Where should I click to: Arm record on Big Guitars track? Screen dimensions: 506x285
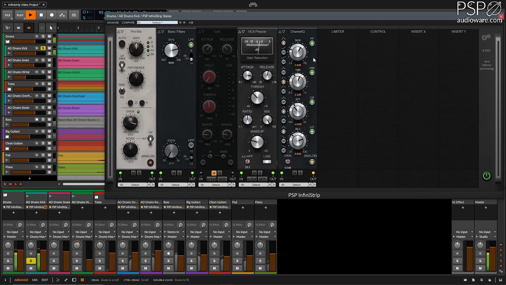(37, 131)
